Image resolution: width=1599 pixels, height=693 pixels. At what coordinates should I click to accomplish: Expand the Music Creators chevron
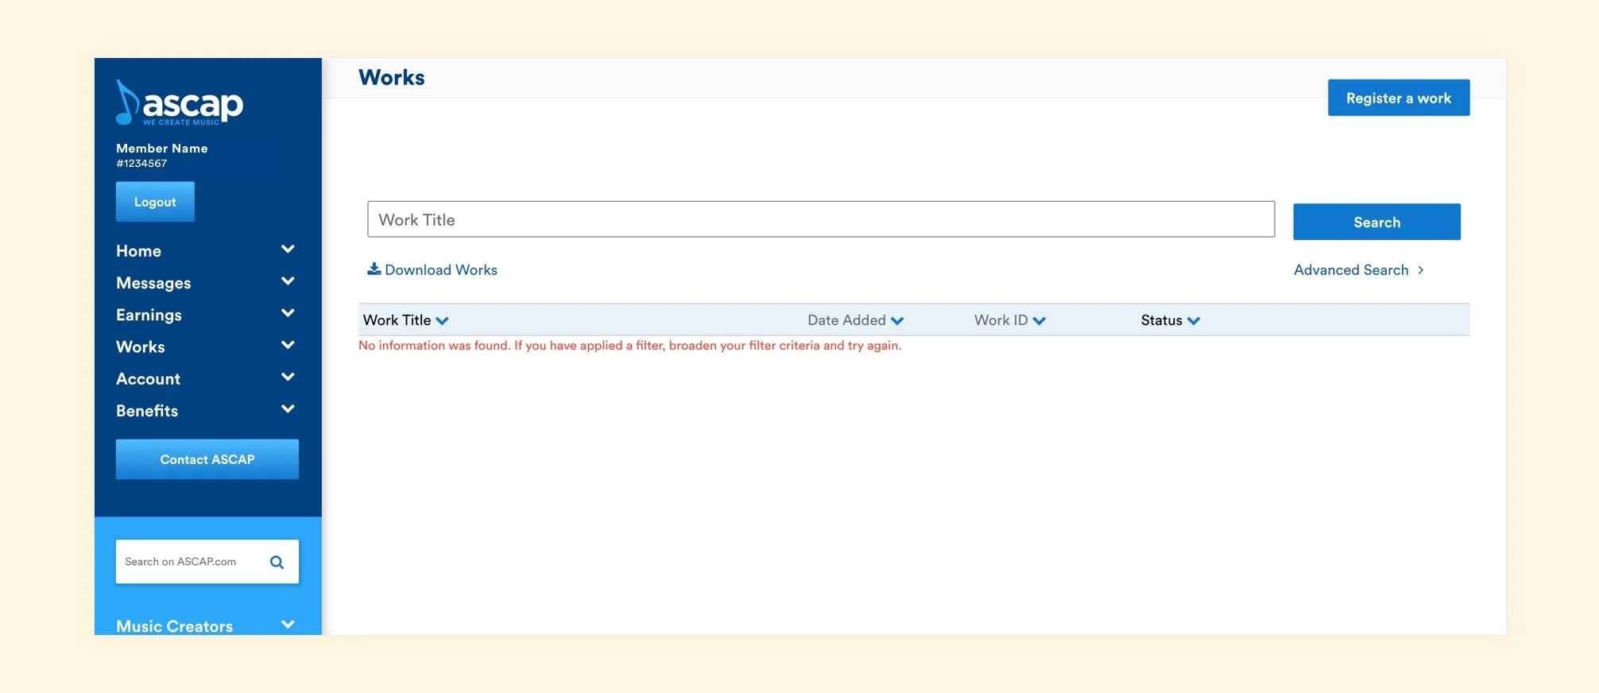pos(288,625)
